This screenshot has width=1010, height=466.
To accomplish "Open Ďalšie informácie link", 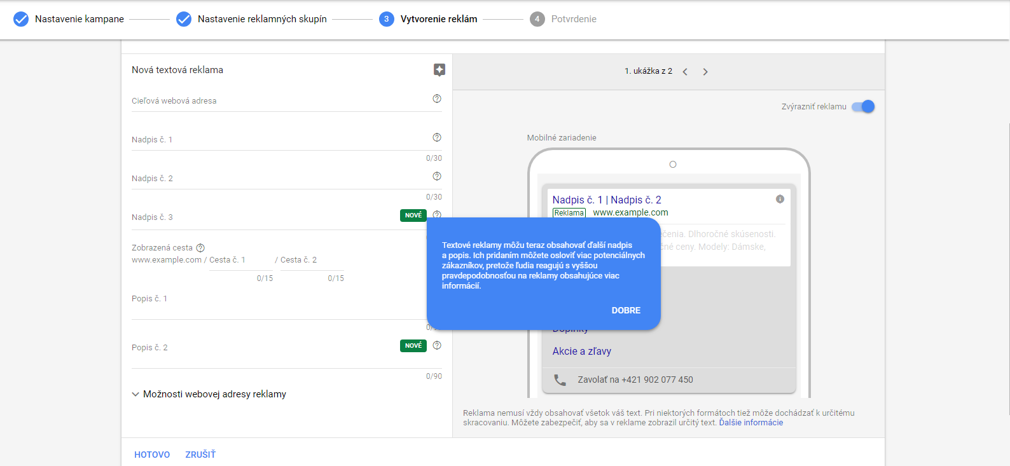I will pos(751,423).
